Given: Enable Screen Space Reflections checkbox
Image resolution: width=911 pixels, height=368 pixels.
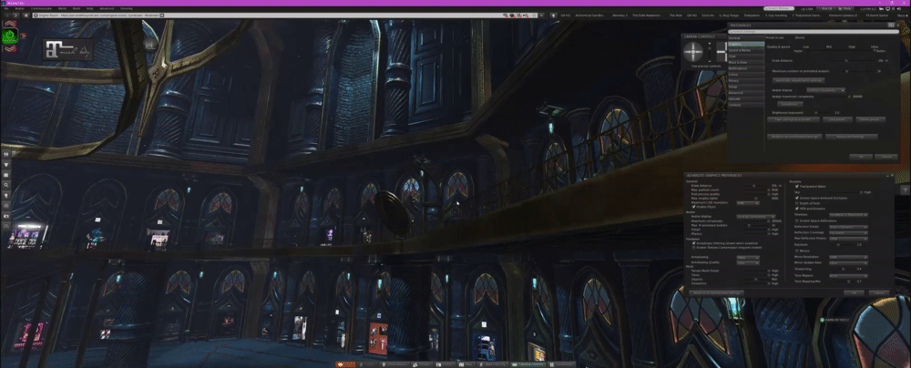Looking at the screenshot, I should click(x=797, y=221).
